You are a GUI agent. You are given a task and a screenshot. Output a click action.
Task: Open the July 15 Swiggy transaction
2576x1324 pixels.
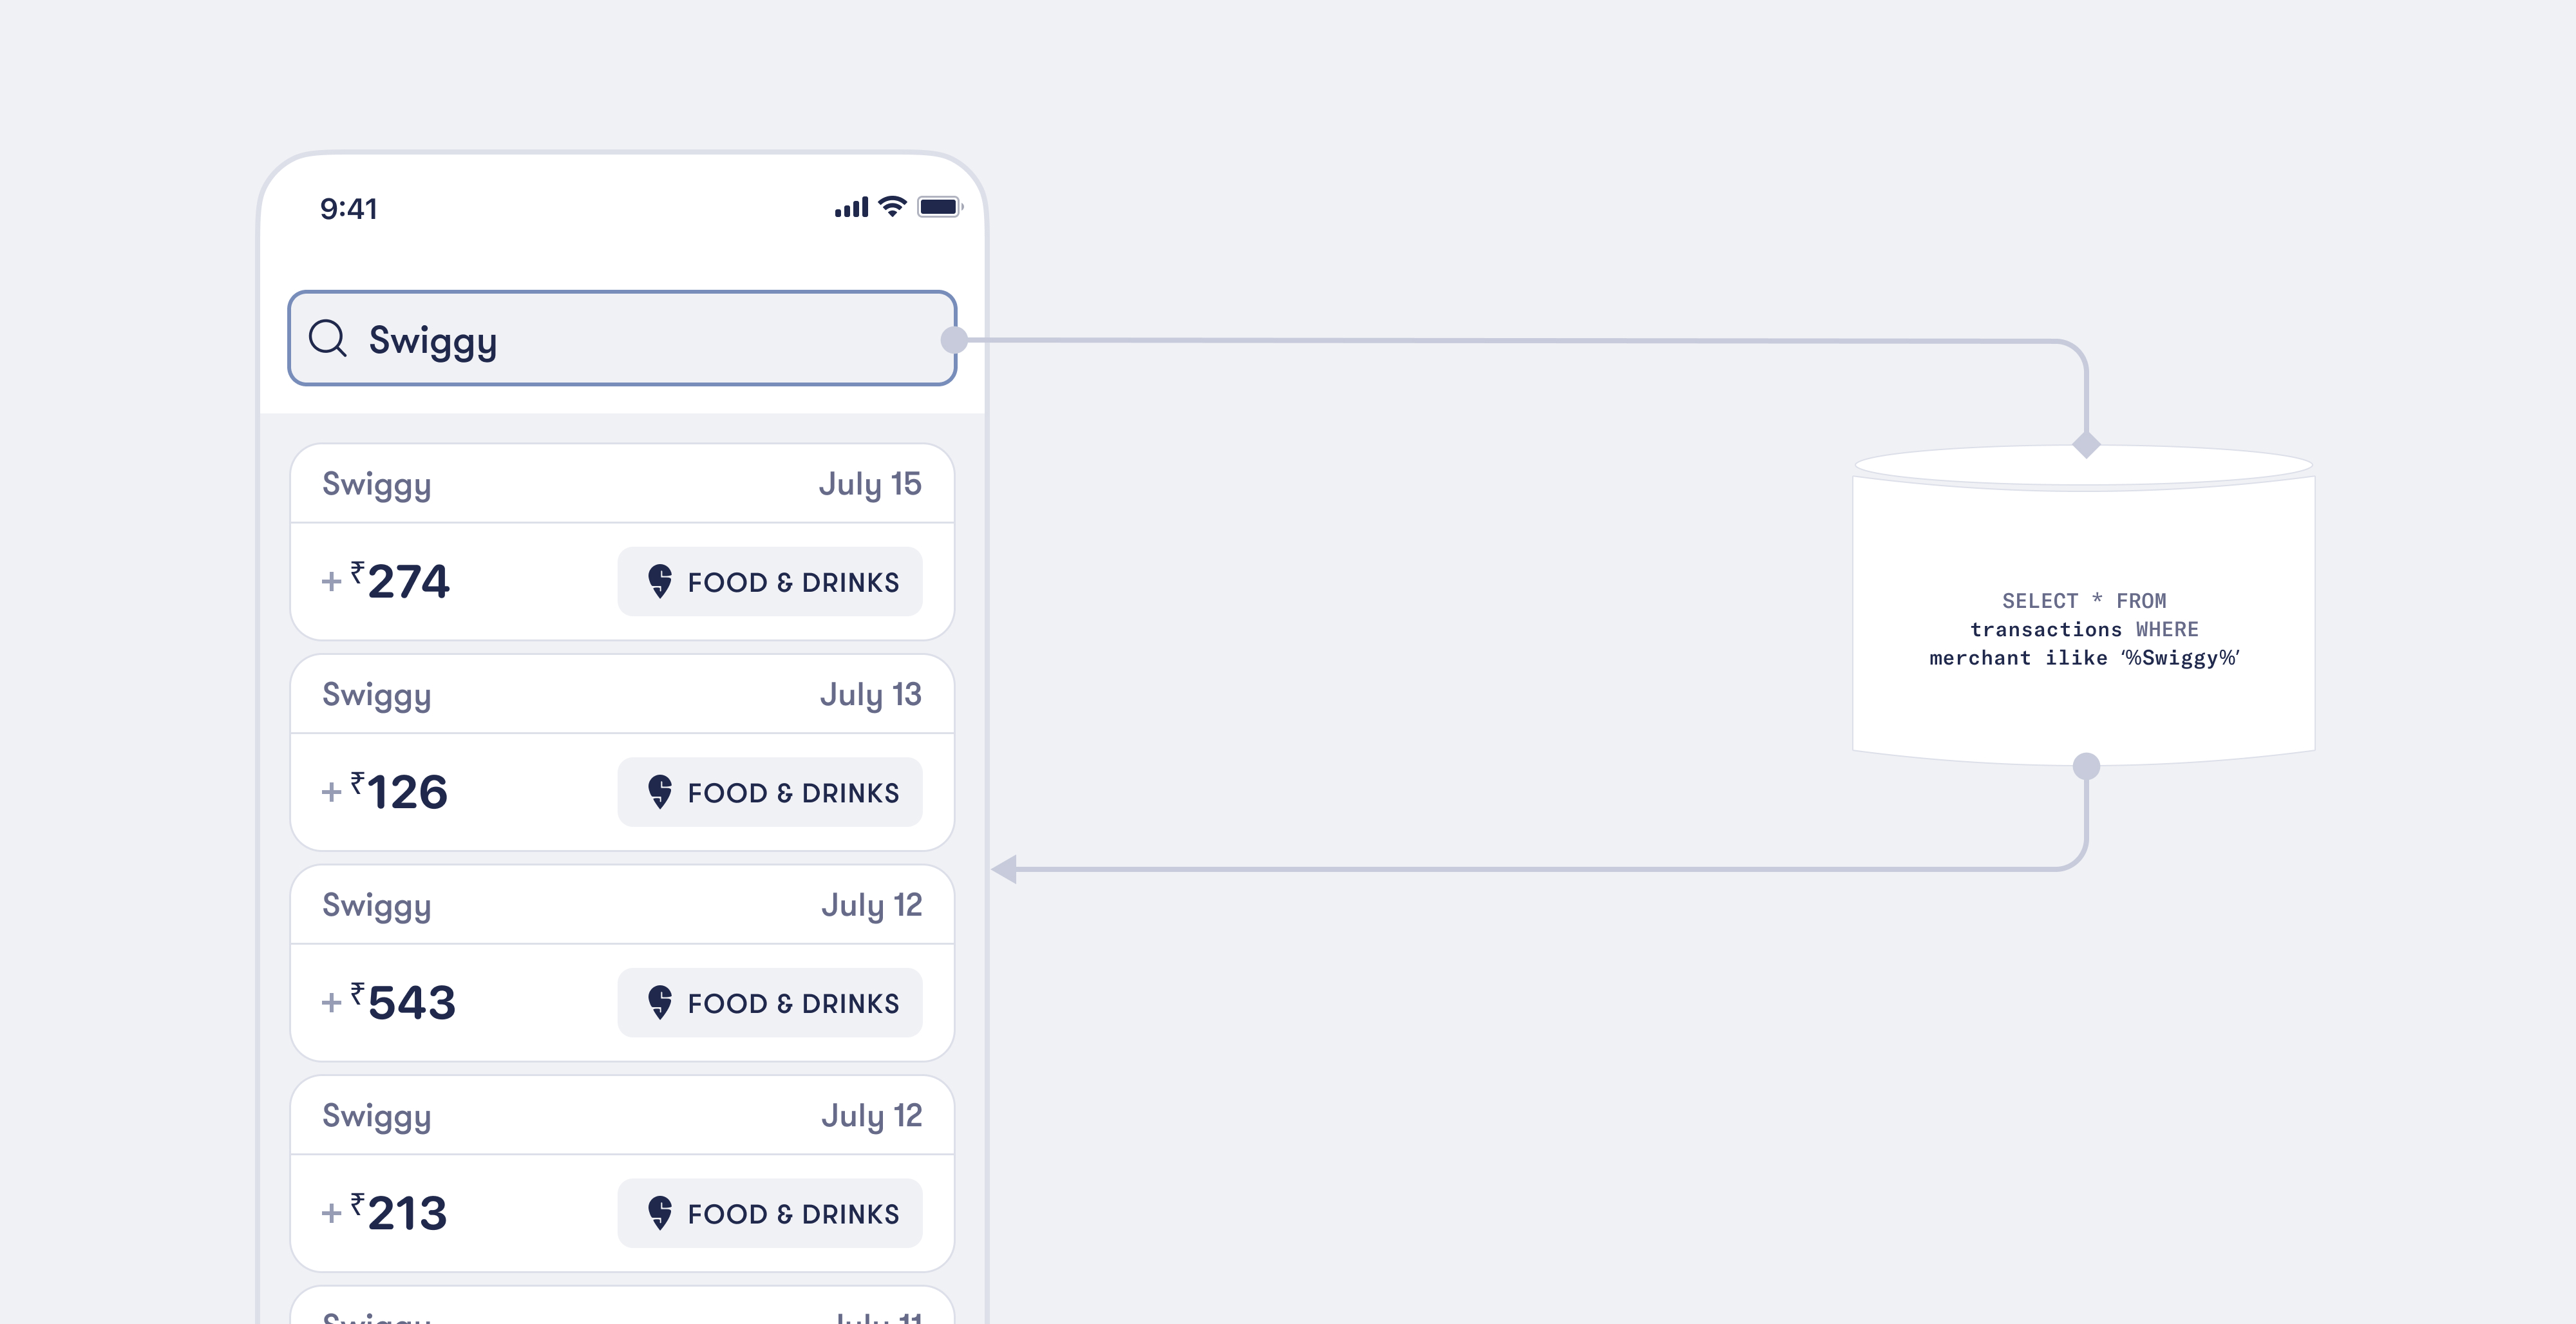[x=622, y=542]
